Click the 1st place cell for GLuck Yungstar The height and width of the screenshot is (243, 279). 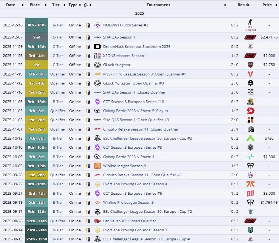(37, 65)
